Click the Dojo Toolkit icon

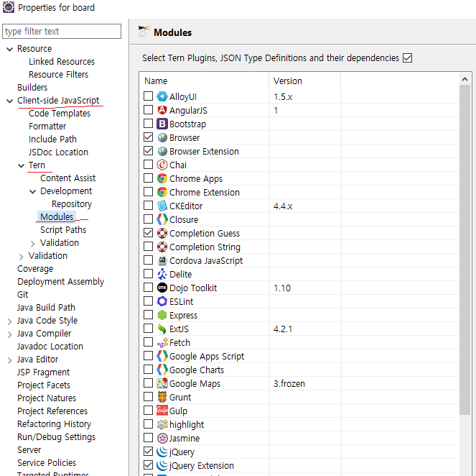tap(162, 288)
